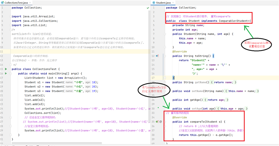Click the horizontal scrollbar of left editor
279x146 pixels.
[57, 143]
